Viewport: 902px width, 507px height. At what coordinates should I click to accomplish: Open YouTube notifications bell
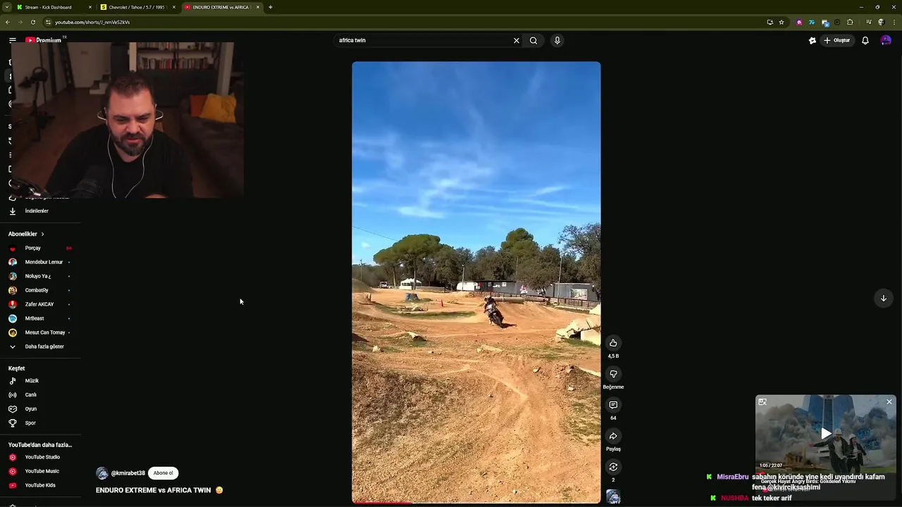[865, 40]
